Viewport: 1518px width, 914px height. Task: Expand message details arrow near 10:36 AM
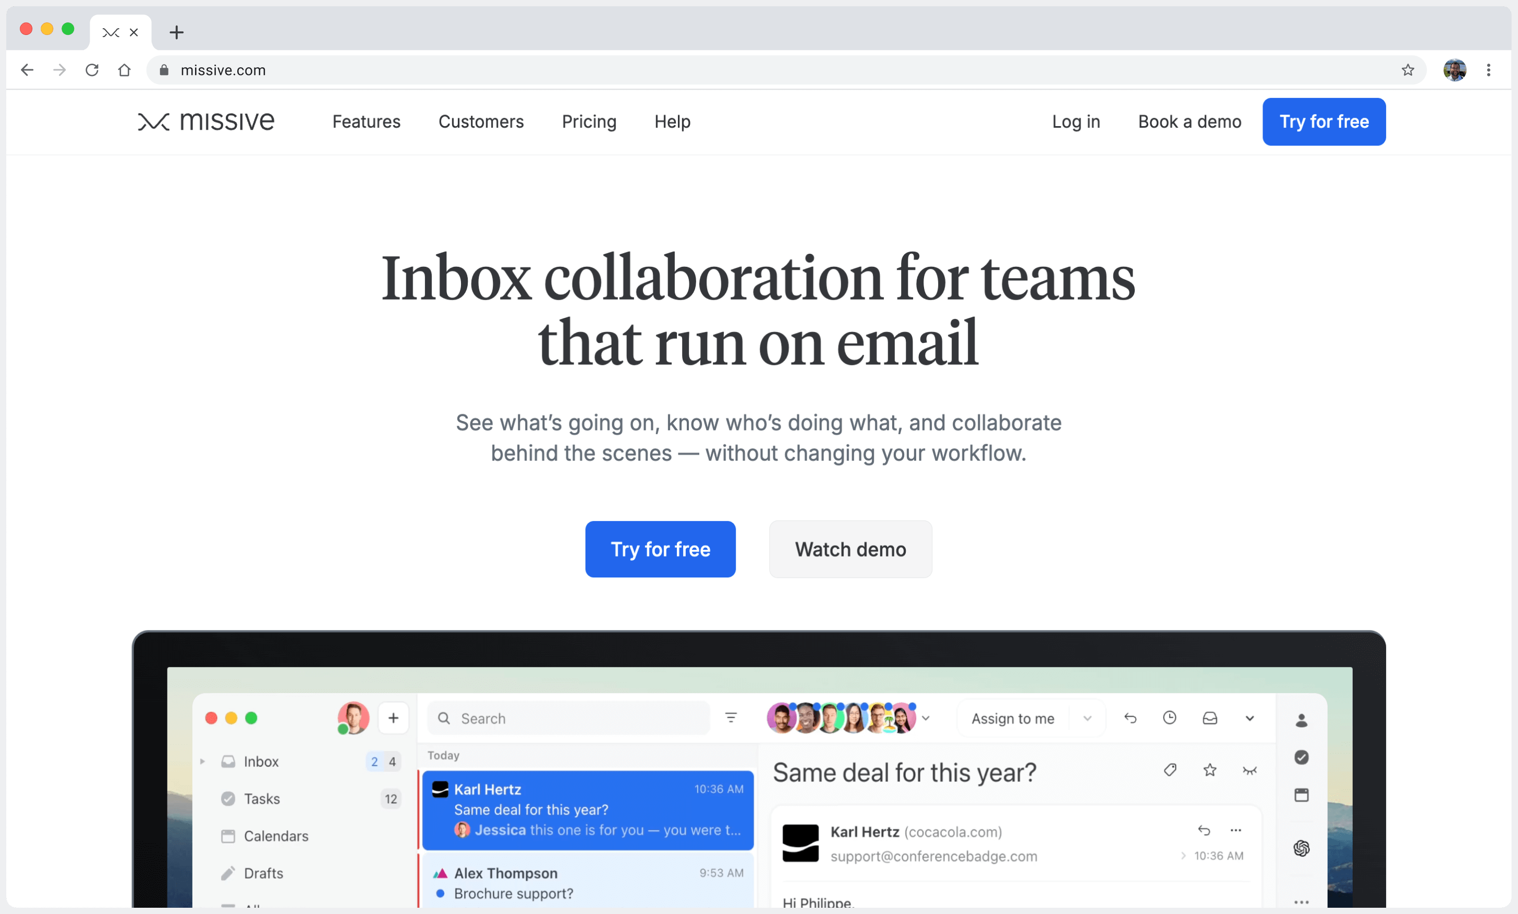click(1183, 856)
